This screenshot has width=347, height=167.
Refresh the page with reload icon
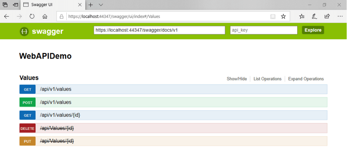click(32, 16)
